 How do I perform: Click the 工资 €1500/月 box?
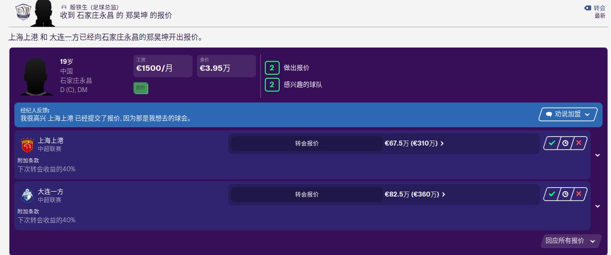click(163, 66)
